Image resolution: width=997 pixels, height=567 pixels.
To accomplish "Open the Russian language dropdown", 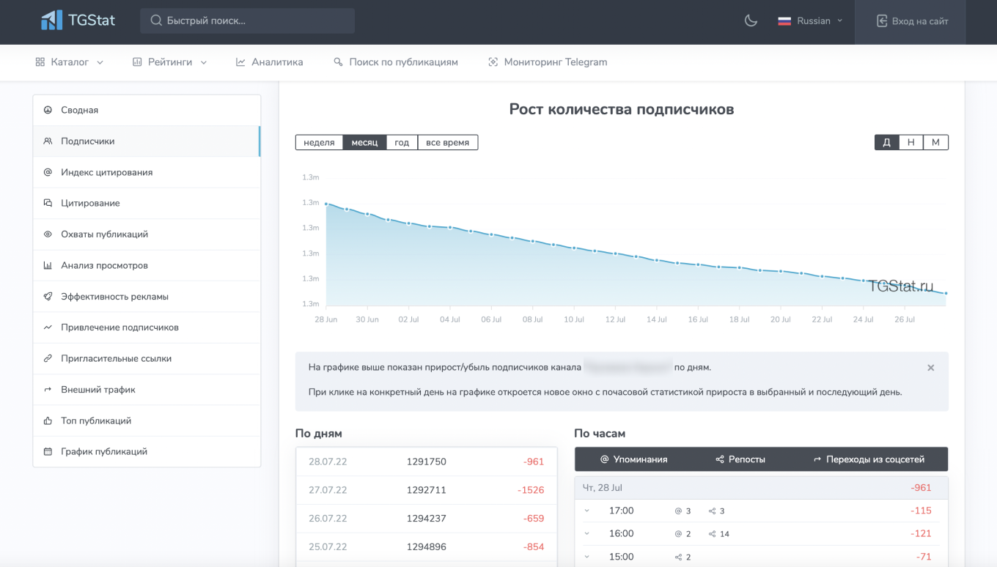I will point(810,21).
